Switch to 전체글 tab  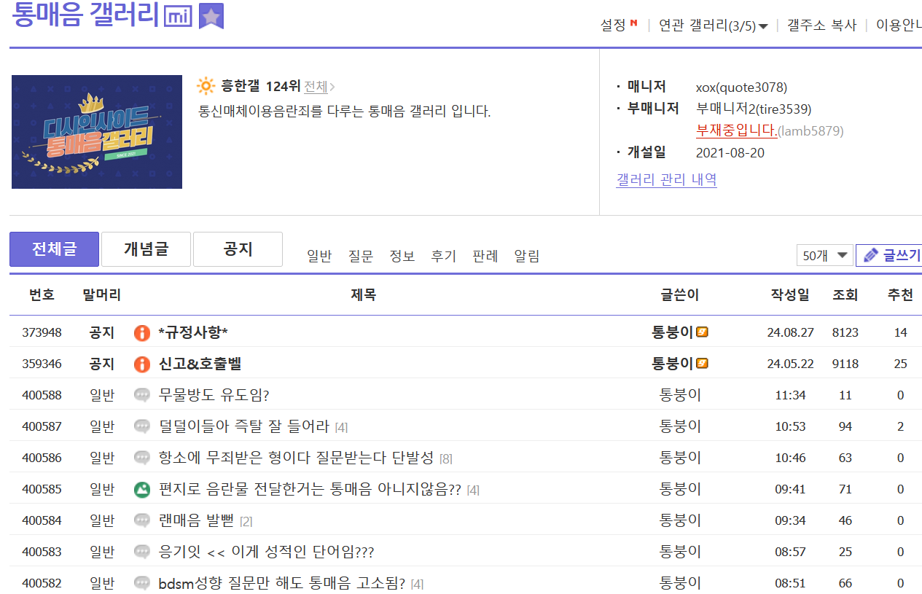[54, 249]
